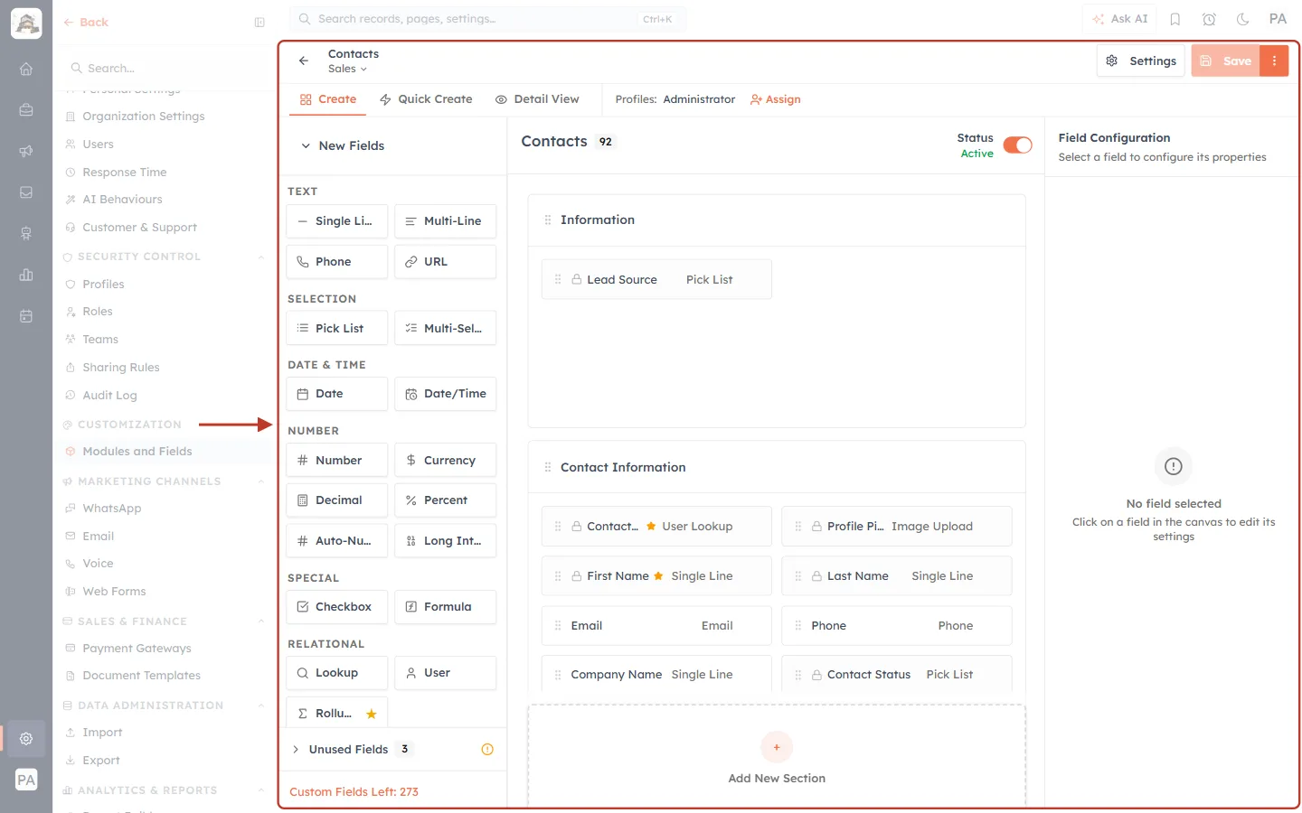
Task: Click the back arrow beside Contacts
Action: [x=304, y=61]
